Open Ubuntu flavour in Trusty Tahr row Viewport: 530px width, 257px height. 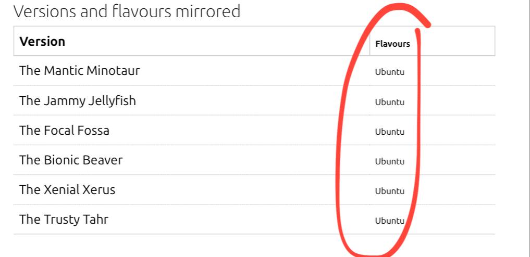[x=389, y=221]
